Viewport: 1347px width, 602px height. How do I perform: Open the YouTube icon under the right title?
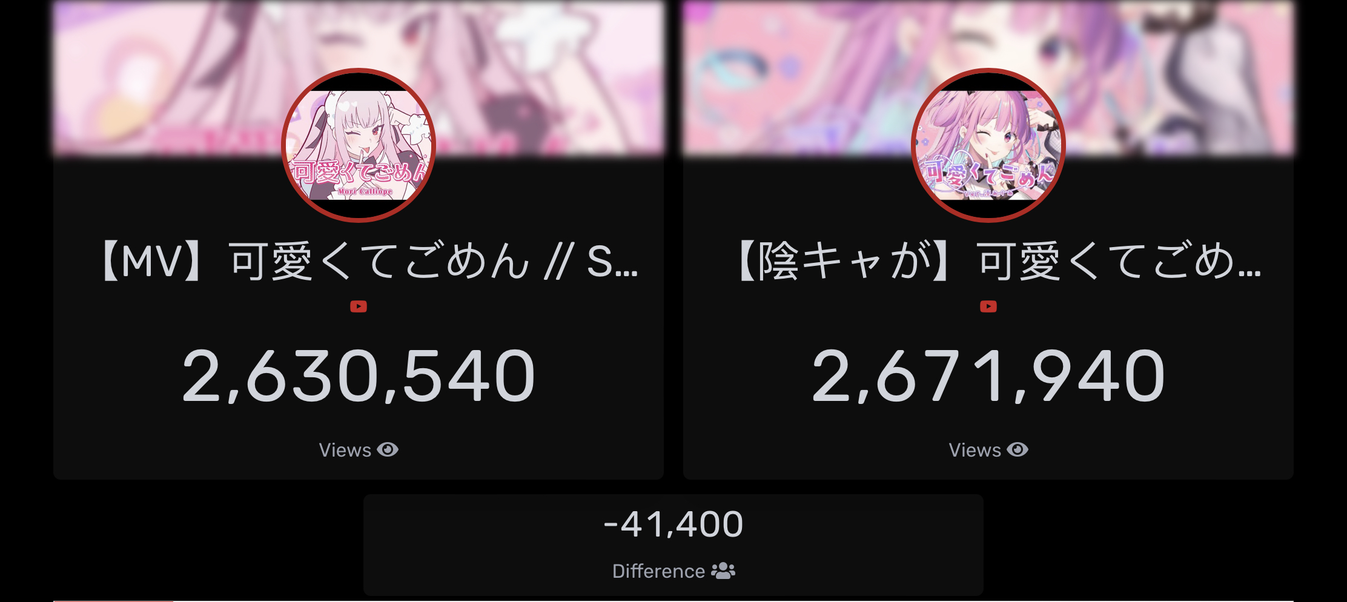[988, 306]
